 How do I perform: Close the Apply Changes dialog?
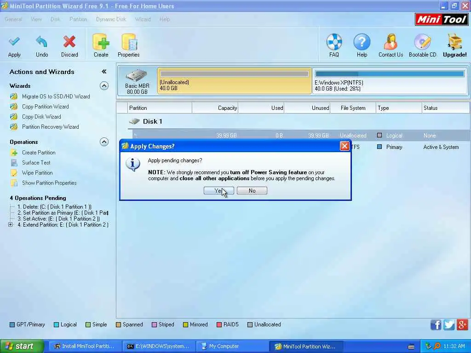pos(344,146)
